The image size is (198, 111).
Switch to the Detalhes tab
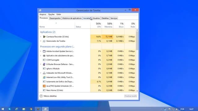[x=105, y=18]
